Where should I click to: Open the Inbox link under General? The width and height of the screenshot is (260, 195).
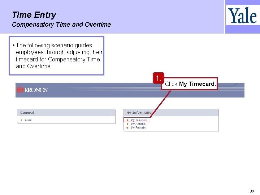pos(28,120)
